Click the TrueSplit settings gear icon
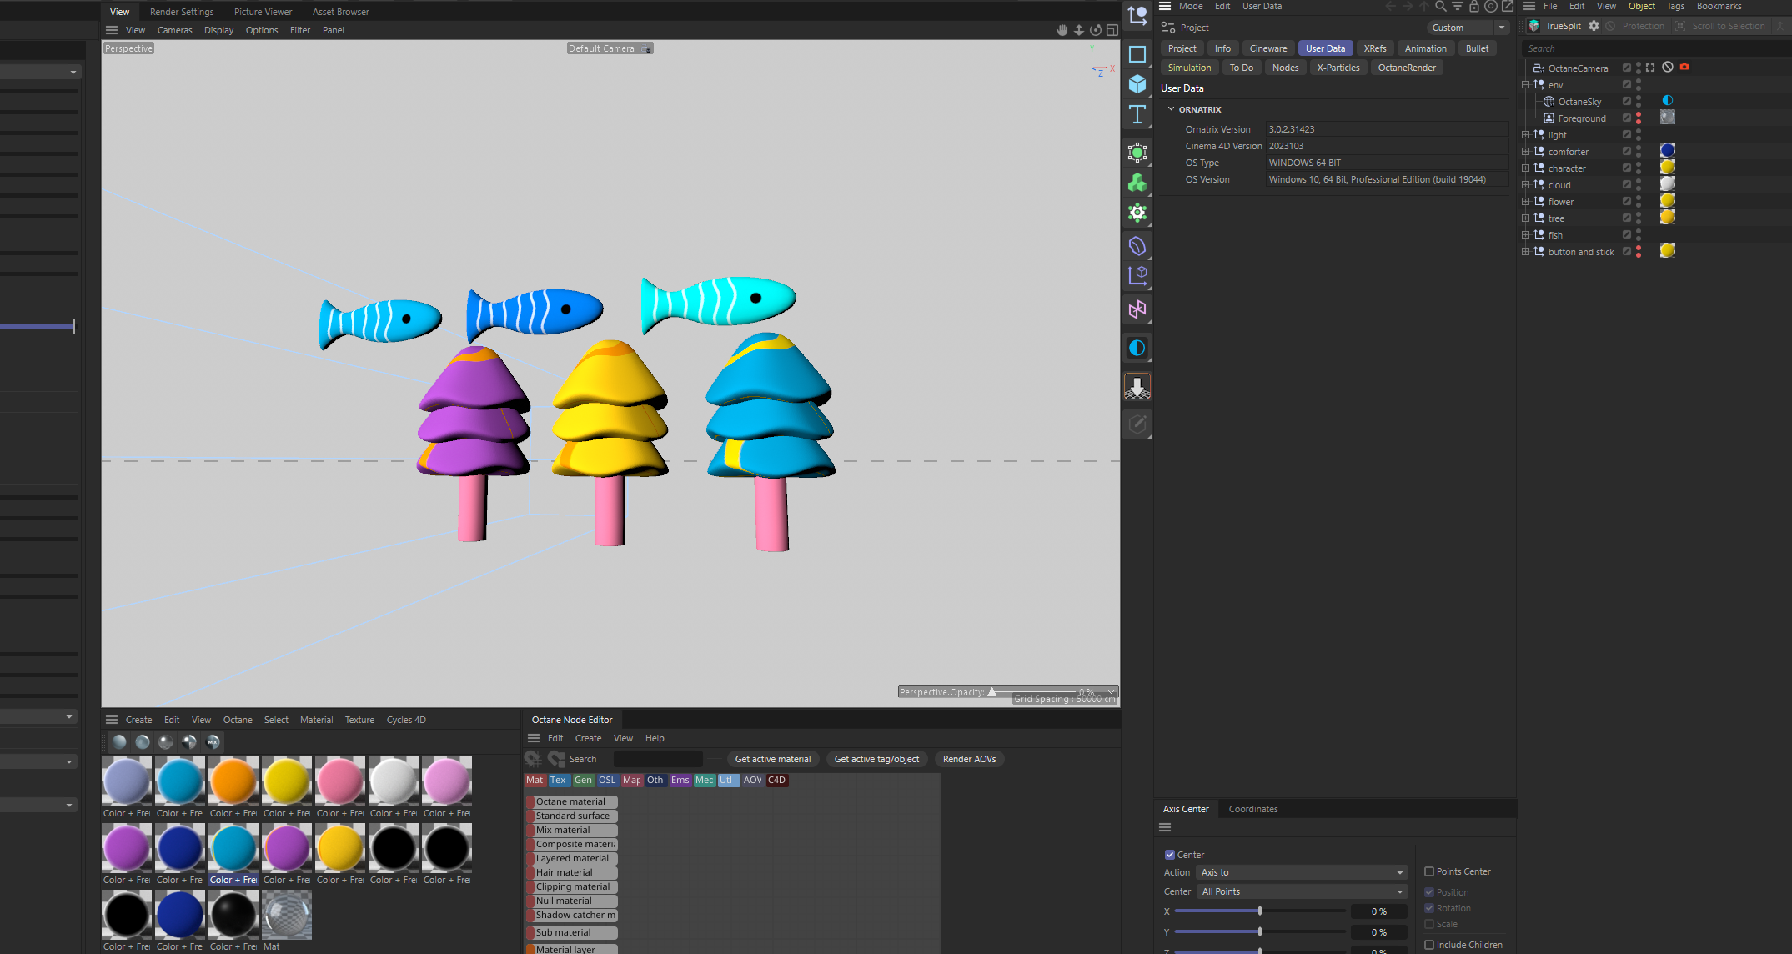Viewport: 1792px width, 954px height. (x=1594, y=26)
